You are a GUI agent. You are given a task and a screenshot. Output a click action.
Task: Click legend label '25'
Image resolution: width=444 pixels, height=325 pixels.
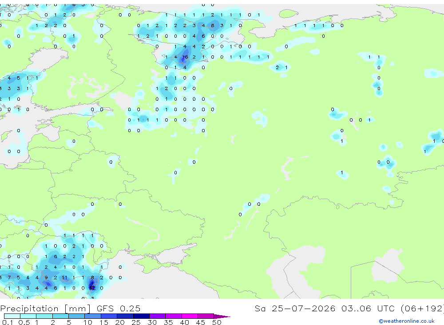136,322
